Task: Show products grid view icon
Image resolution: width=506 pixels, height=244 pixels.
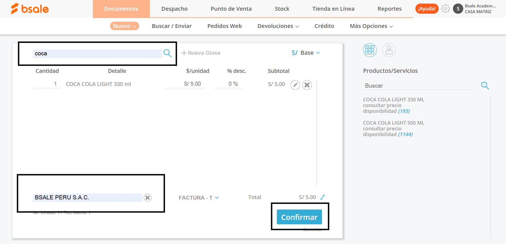Action: [370, 50]
